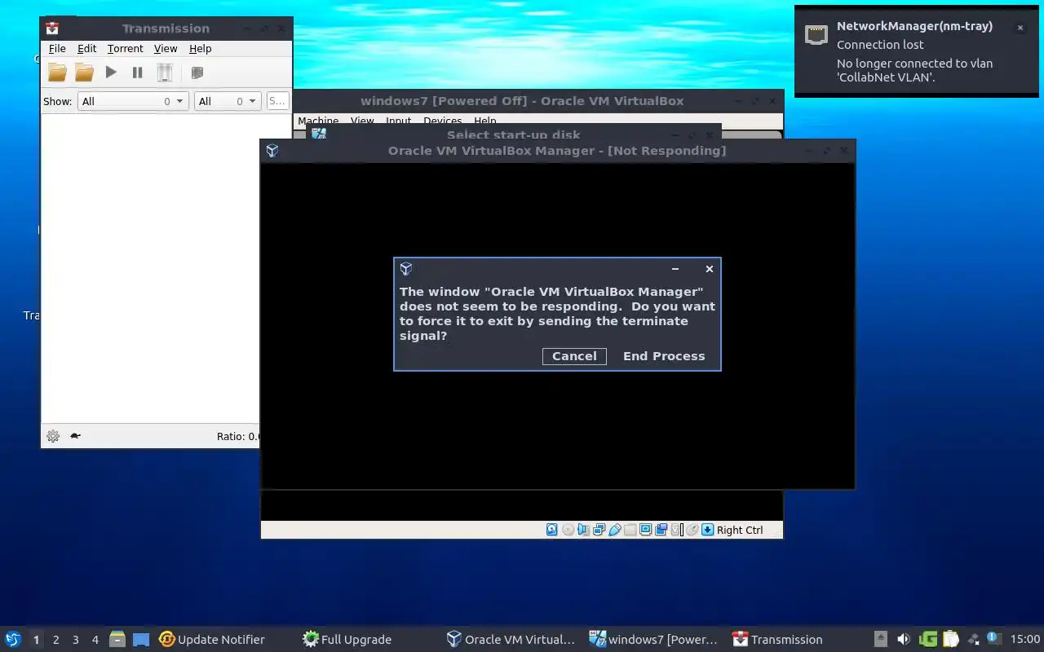
Task: Open the Torrent menu in Transmission
Action: coord(125,49)
